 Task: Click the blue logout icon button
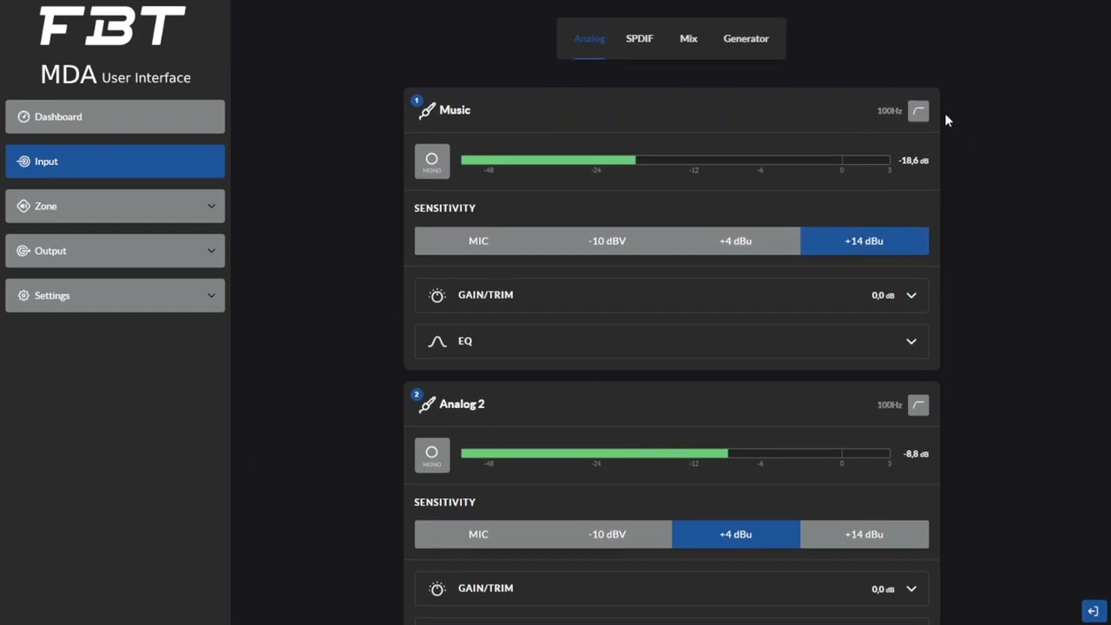coord(1094,611)
